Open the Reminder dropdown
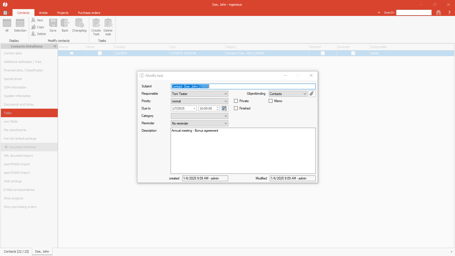This screenshot has height=256, width=455. (x=226, y=123)
